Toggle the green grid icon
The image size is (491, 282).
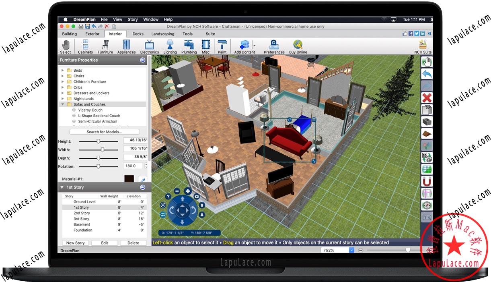pyautogui.click(x=427, y=170)
